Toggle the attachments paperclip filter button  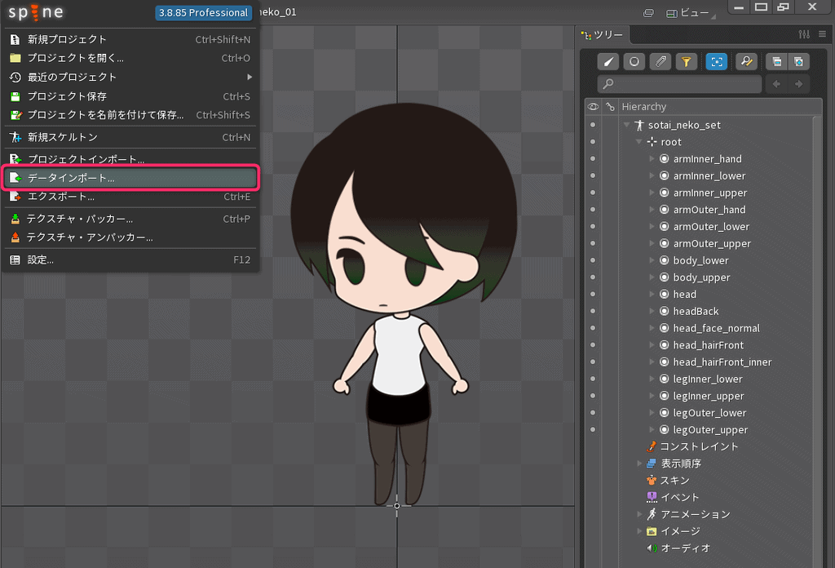(660, 62)
